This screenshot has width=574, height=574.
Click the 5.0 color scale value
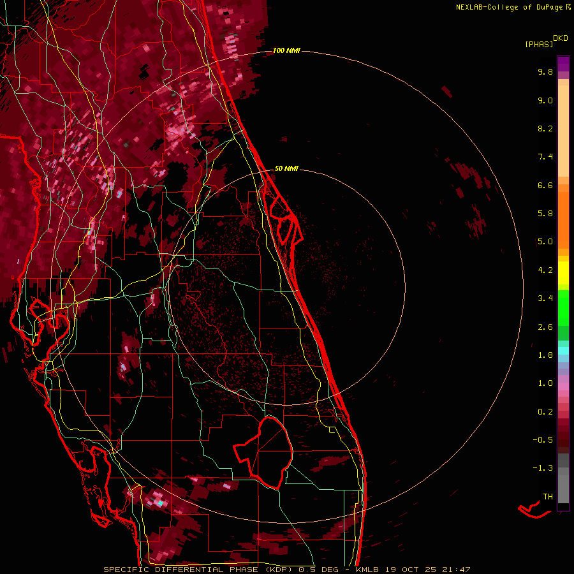tap(545, 242)
